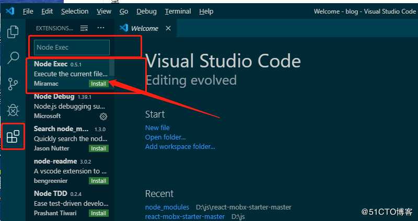418x221 pixels.
Task: Open the Extensions view icon
Action: point(13,136)
